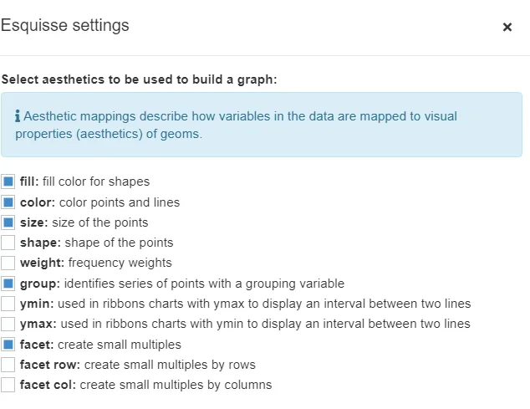Viewport: 530px width, 409px height.
Task: Enable the shape aesthetic checkbox
Action: tap(8, 243)
